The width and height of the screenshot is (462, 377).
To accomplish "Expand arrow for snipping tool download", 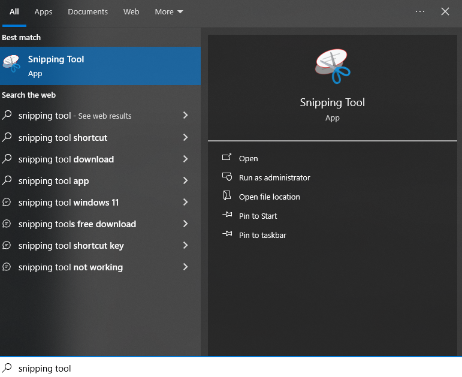I will point(185,159).
